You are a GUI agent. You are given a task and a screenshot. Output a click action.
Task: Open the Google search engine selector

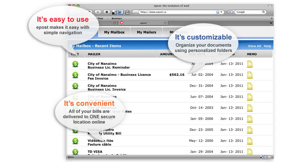231,12
